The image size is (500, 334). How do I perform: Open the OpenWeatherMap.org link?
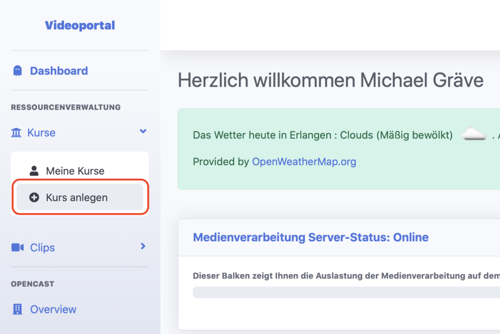coord(304,162)
